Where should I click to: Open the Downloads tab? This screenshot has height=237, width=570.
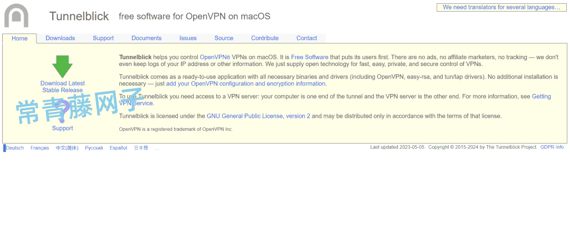(x=60, y=38)
